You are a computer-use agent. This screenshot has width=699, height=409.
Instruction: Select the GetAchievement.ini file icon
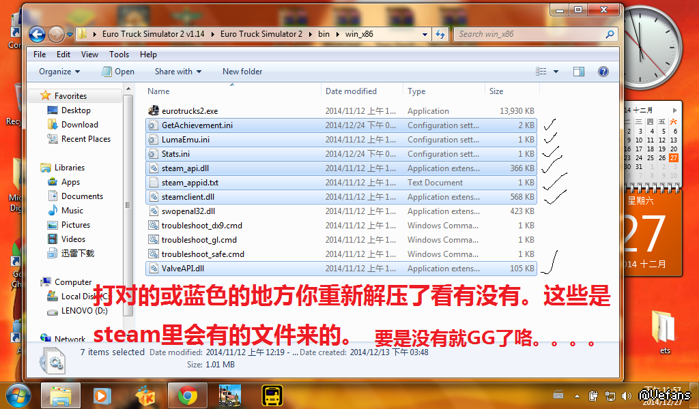[154, 125]
